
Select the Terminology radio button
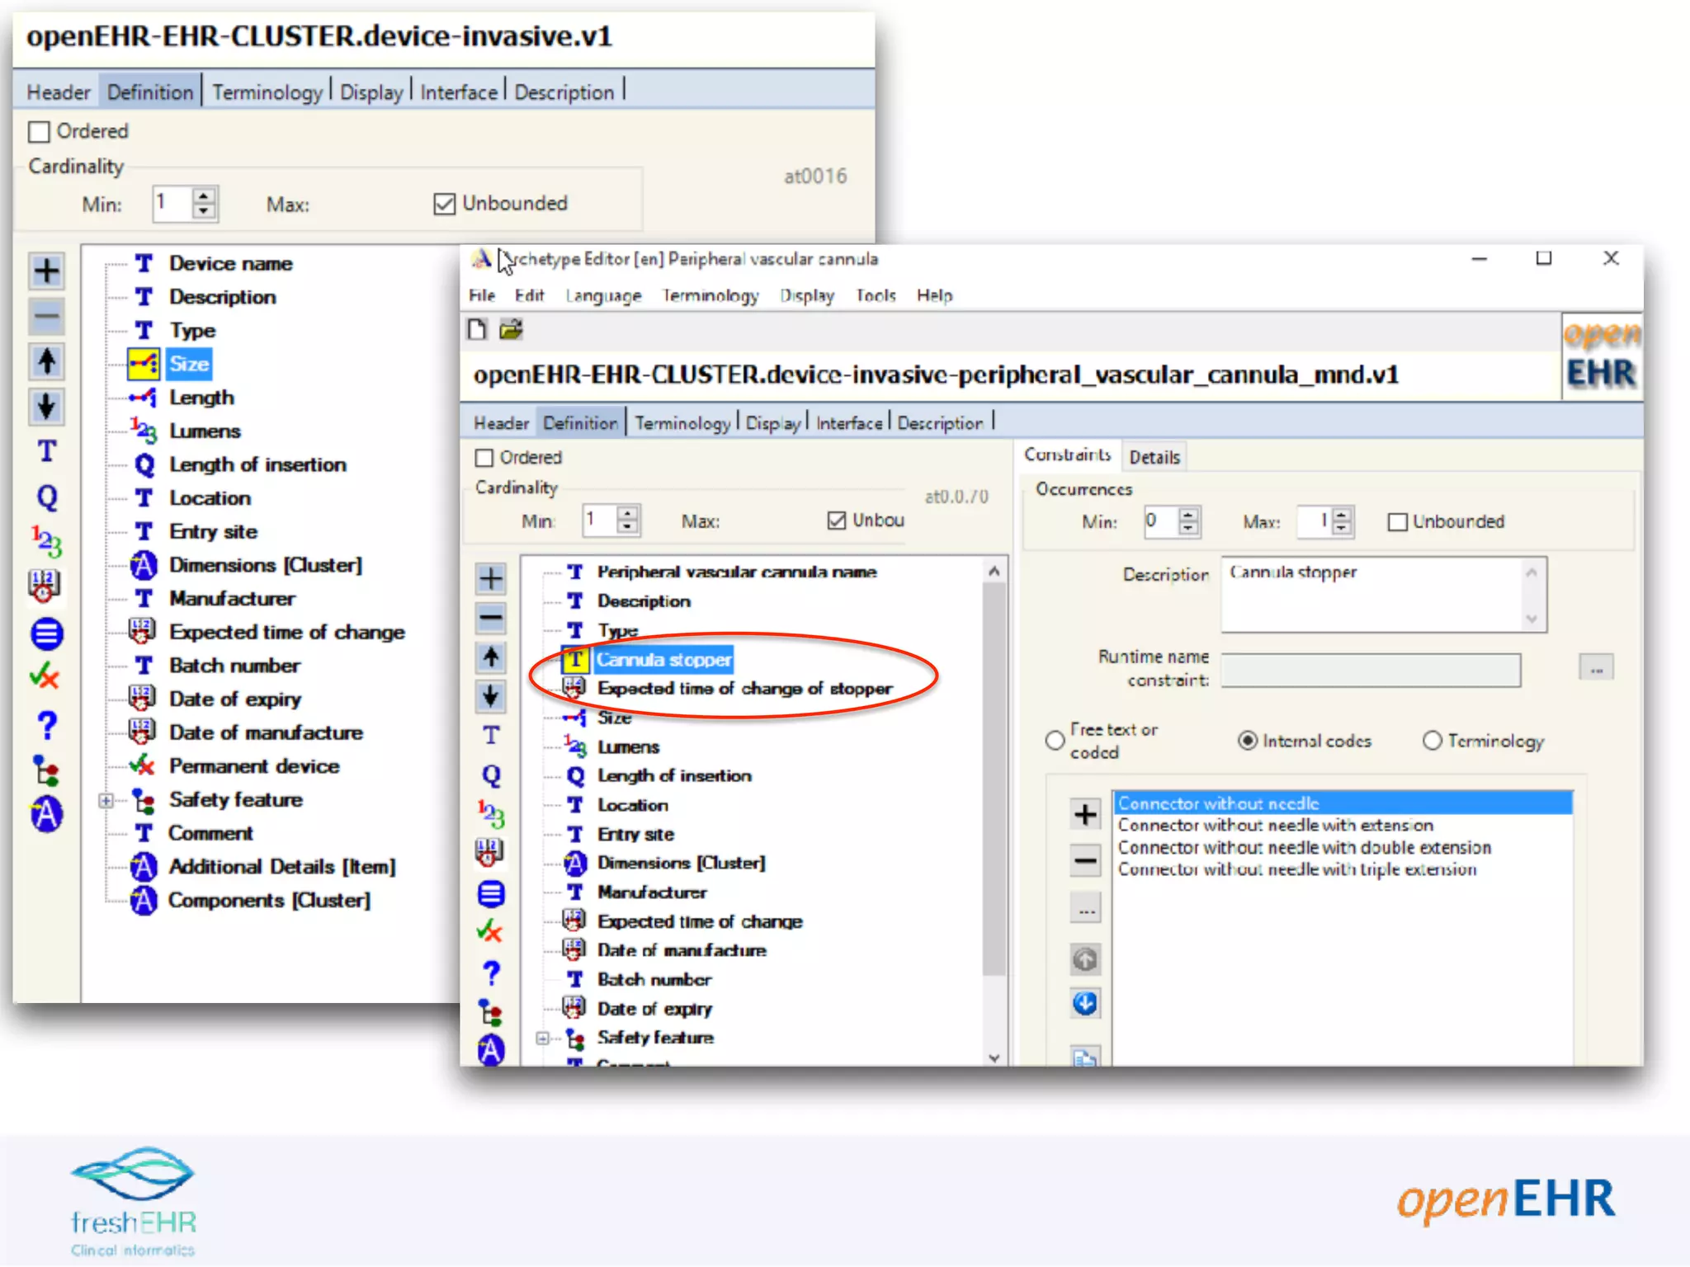1432,741
